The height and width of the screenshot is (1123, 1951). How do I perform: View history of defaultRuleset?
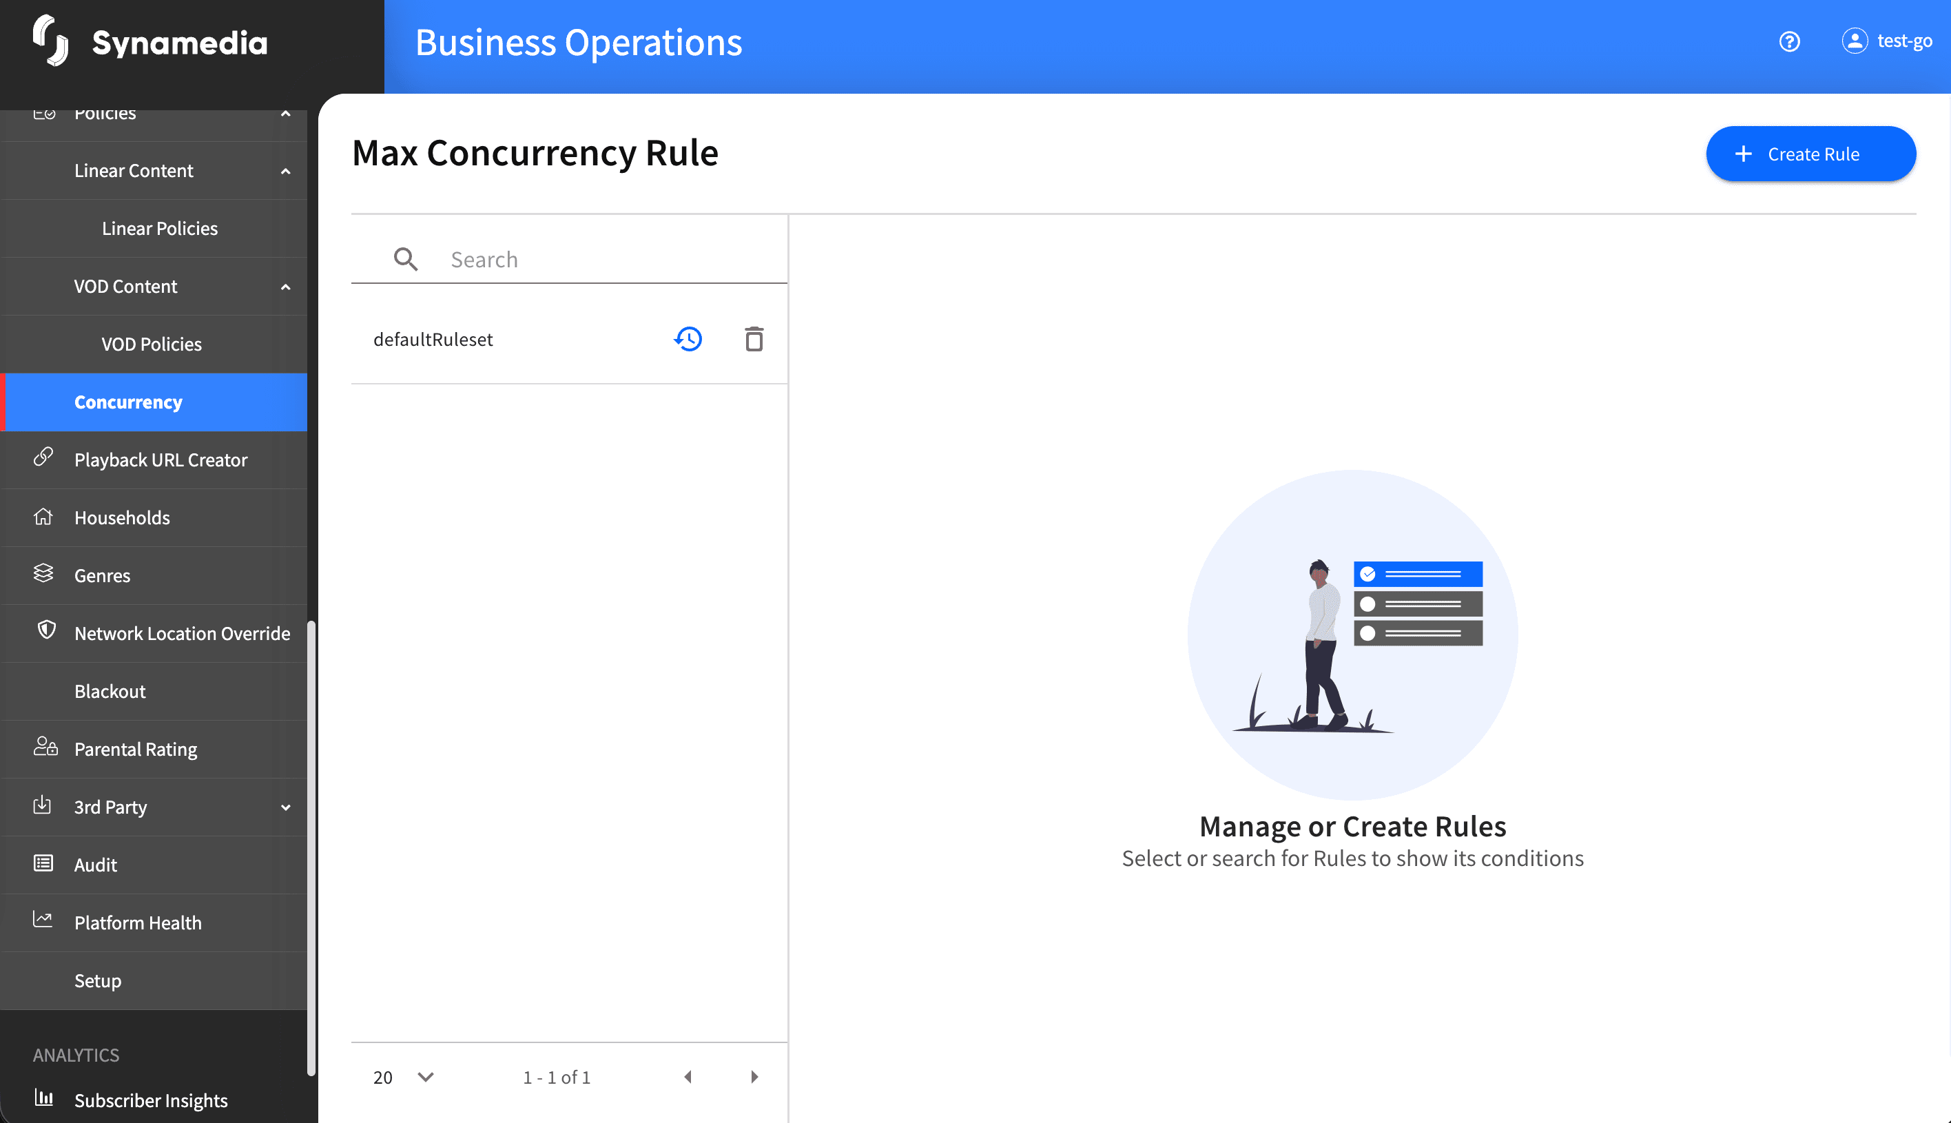pos(688,338)
